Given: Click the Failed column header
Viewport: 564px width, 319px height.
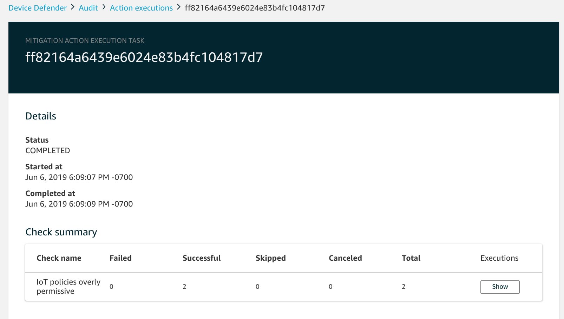Looking at the screenshot, I should coord(120,258).
